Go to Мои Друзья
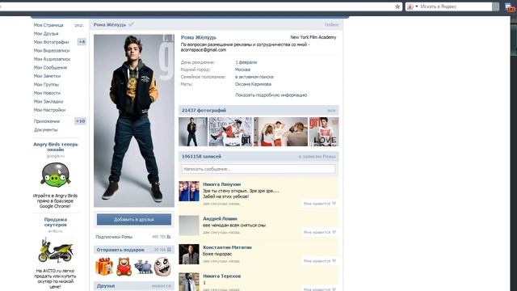 (x=46, y=34)
